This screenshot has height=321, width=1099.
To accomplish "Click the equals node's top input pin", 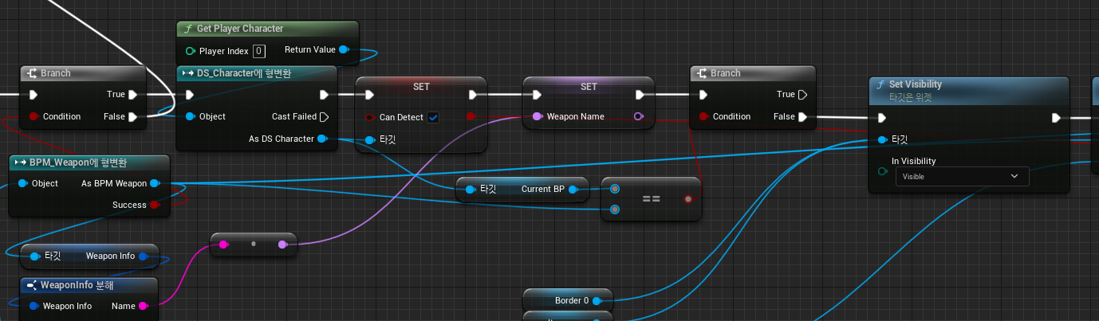I will pyautogui.click(x=615, y=189).
